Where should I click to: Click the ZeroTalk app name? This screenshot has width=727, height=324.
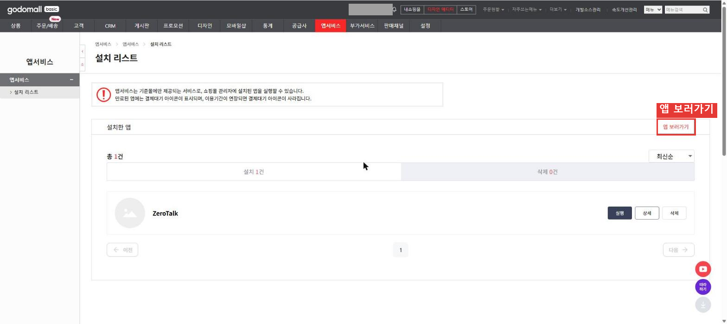point(165,214)
